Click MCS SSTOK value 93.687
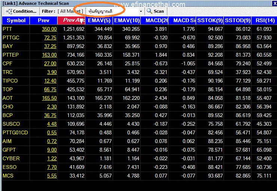Image resolution: width=277 pixels, height=191 pixels. [x=215, y=176]
